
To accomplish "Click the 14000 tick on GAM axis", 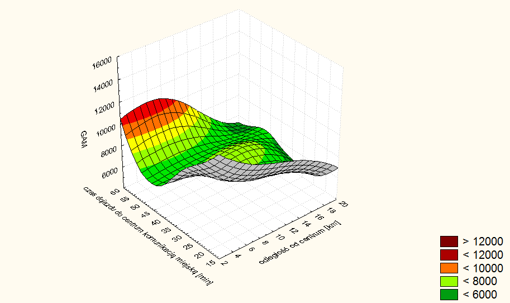I will 103,86.
